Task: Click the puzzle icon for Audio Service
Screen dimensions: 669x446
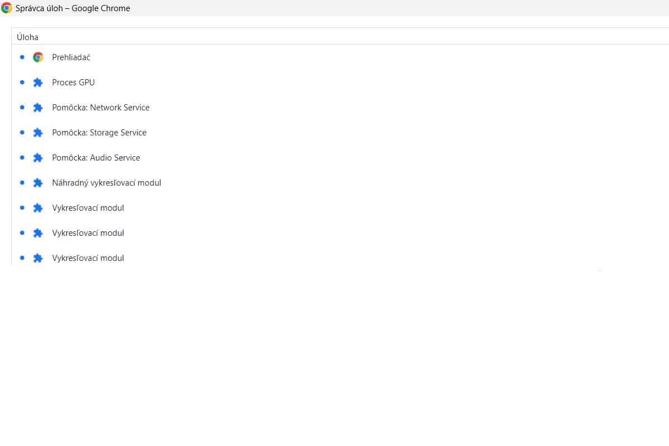Action: point(38,157)
